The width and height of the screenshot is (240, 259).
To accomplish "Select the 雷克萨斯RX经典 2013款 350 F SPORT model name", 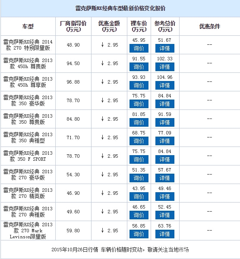I will click(x=28, y=156).
